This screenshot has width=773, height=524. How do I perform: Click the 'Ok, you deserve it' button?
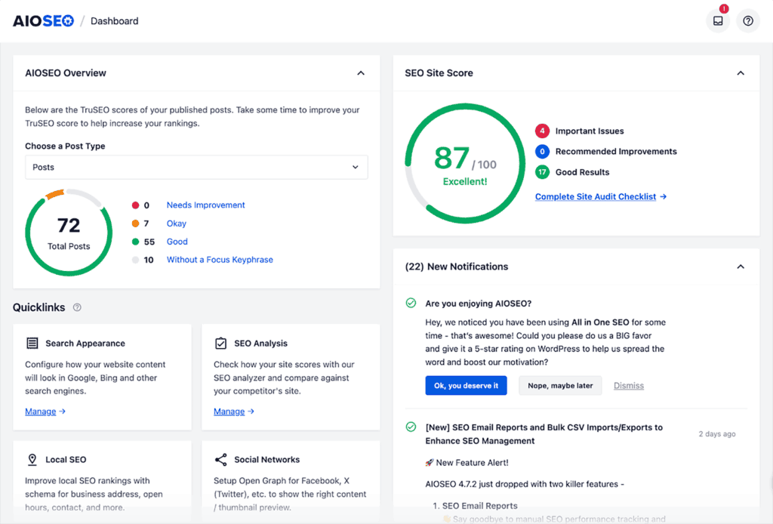[466, 386]
